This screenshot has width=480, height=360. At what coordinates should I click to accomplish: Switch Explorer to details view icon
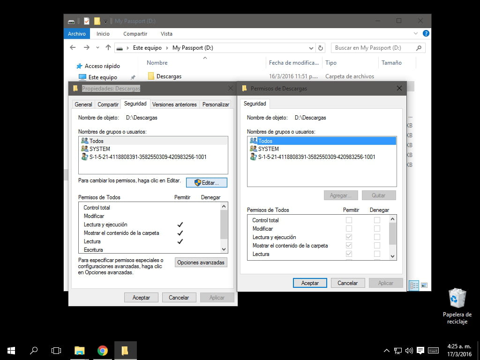[x=414, y=285]
